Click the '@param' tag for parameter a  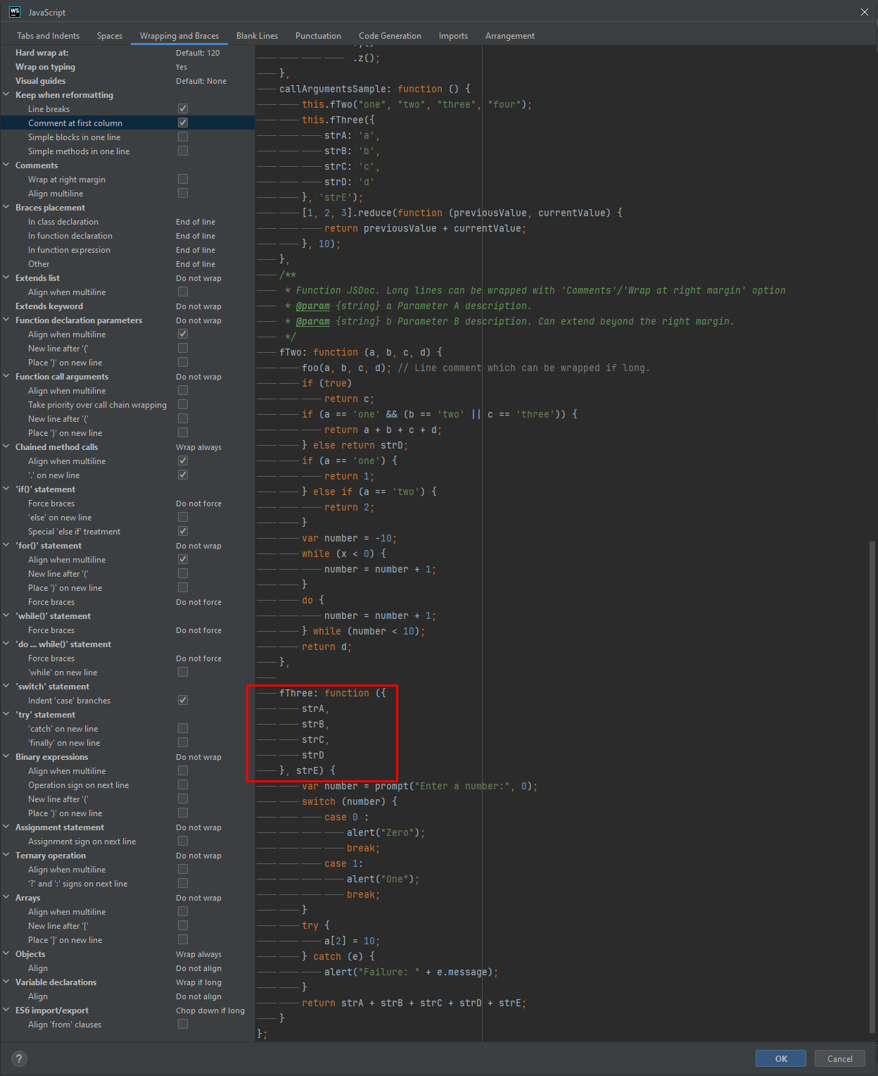pyautogui.click(x=313, y=306)
